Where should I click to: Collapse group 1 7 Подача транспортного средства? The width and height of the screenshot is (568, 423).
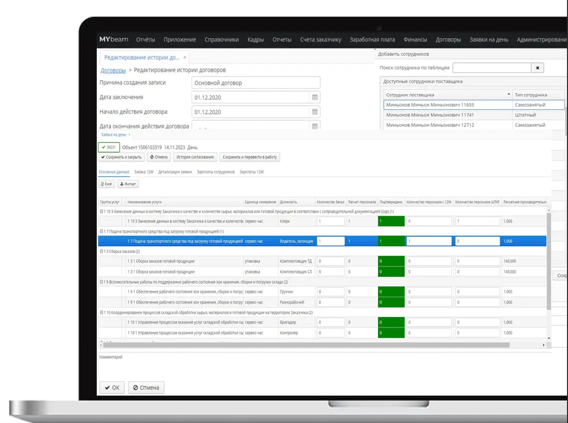tap(102, 230)
